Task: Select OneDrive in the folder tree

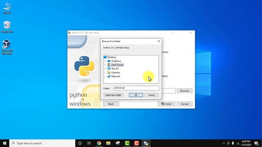Action: point(116,61)
